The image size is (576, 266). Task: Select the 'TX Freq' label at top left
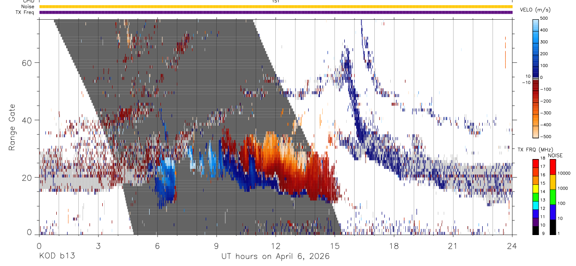tap(25, 12)
